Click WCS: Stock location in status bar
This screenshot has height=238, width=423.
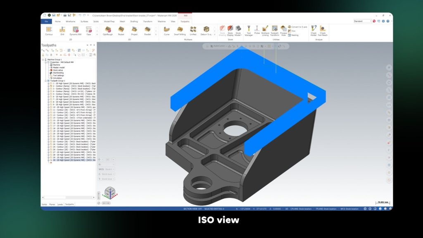tap(349, 209)
